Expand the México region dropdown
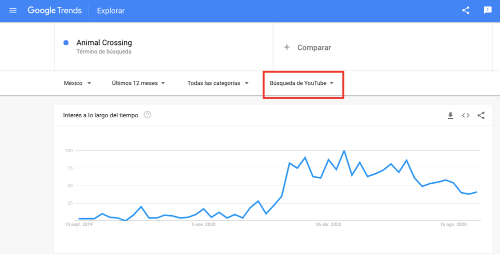Screen dimensions: 500x254 pos(77,83)
